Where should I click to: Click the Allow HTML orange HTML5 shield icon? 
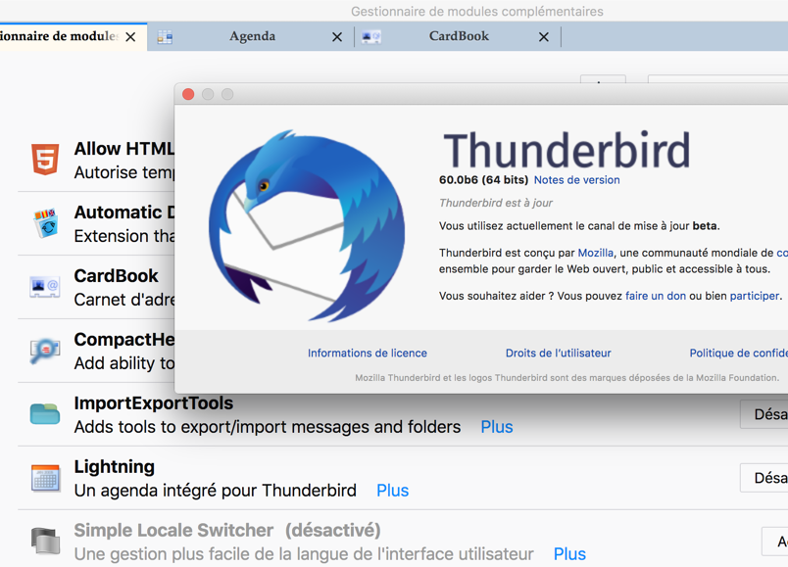point(45,160)
